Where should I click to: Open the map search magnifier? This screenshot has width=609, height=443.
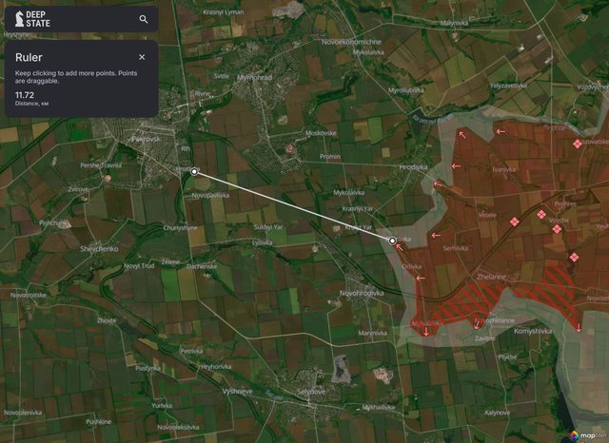[144, 19]
